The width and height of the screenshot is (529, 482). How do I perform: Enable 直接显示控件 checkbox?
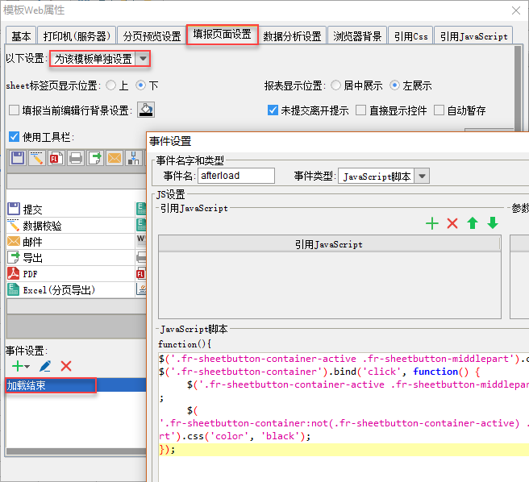pyautogui.click(x=360, y=110)
